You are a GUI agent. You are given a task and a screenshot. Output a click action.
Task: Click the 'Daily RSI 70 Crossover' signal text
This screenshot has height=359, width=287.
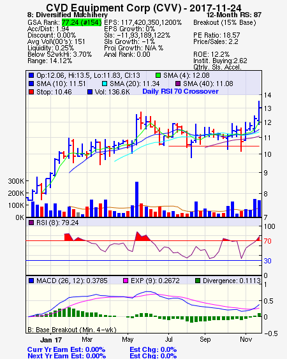(x=180, y=91)
